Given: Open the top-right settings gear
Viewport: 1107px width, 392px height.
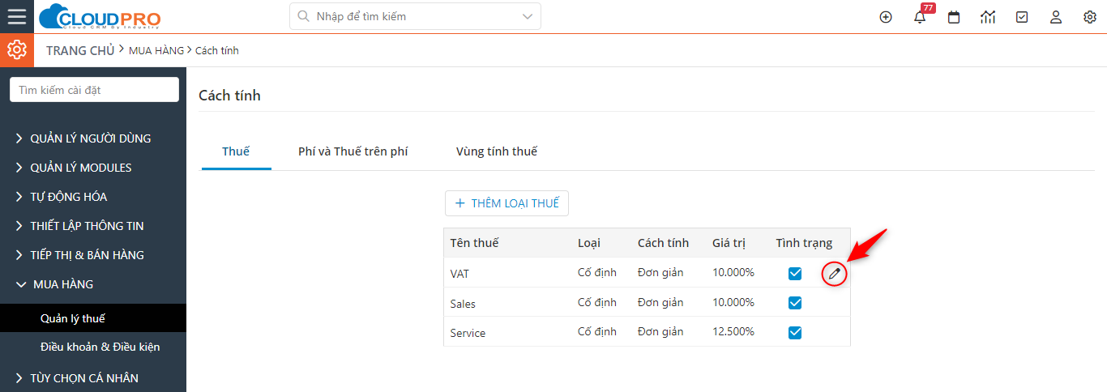Looking at the screenshot, I should point(1090,17).
